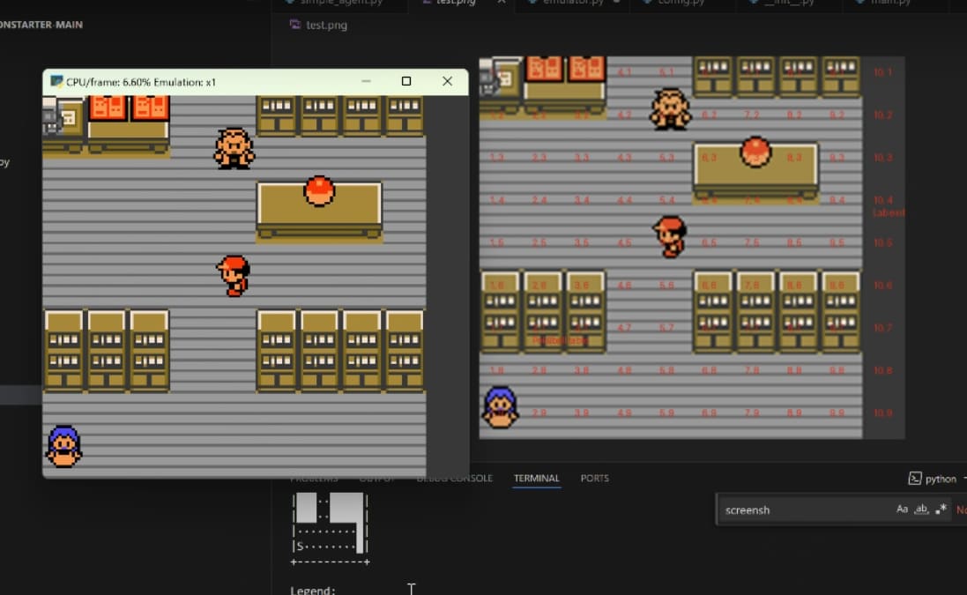Click the ONSTARTER-MAIN explorer header

coord(41,25)
